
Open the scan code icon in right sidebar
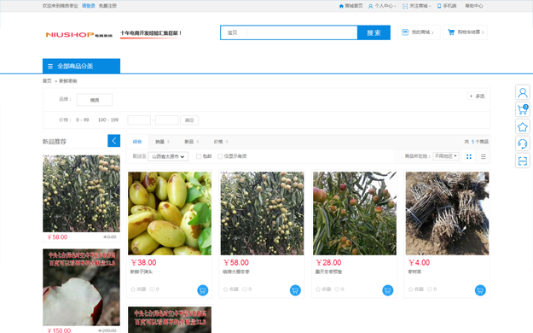pyautogui.click(x=523, y=161)
